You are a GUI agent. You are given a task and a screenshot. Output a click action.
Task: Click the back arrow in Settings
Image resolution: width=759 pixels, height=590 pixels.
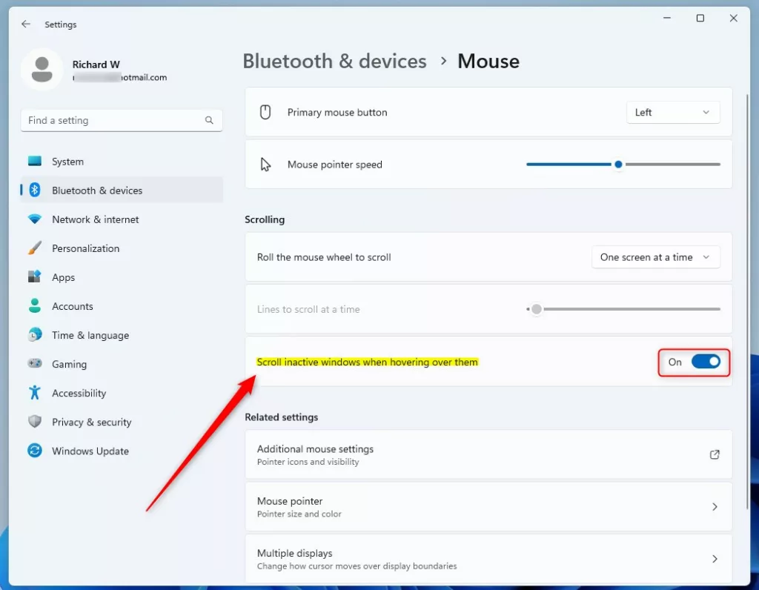[26, 24]
